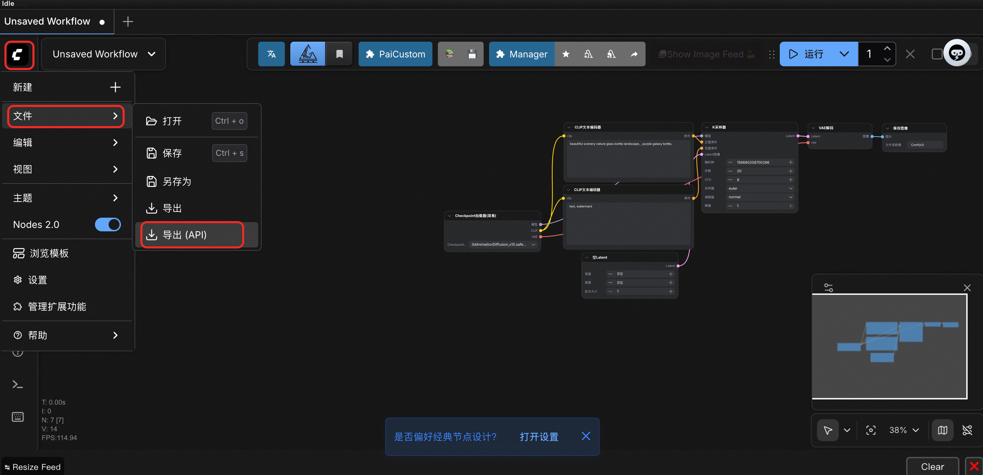Click the 打开设置 link in notification
This screenshot has height=475, width=983.
(x=539, y=436)
